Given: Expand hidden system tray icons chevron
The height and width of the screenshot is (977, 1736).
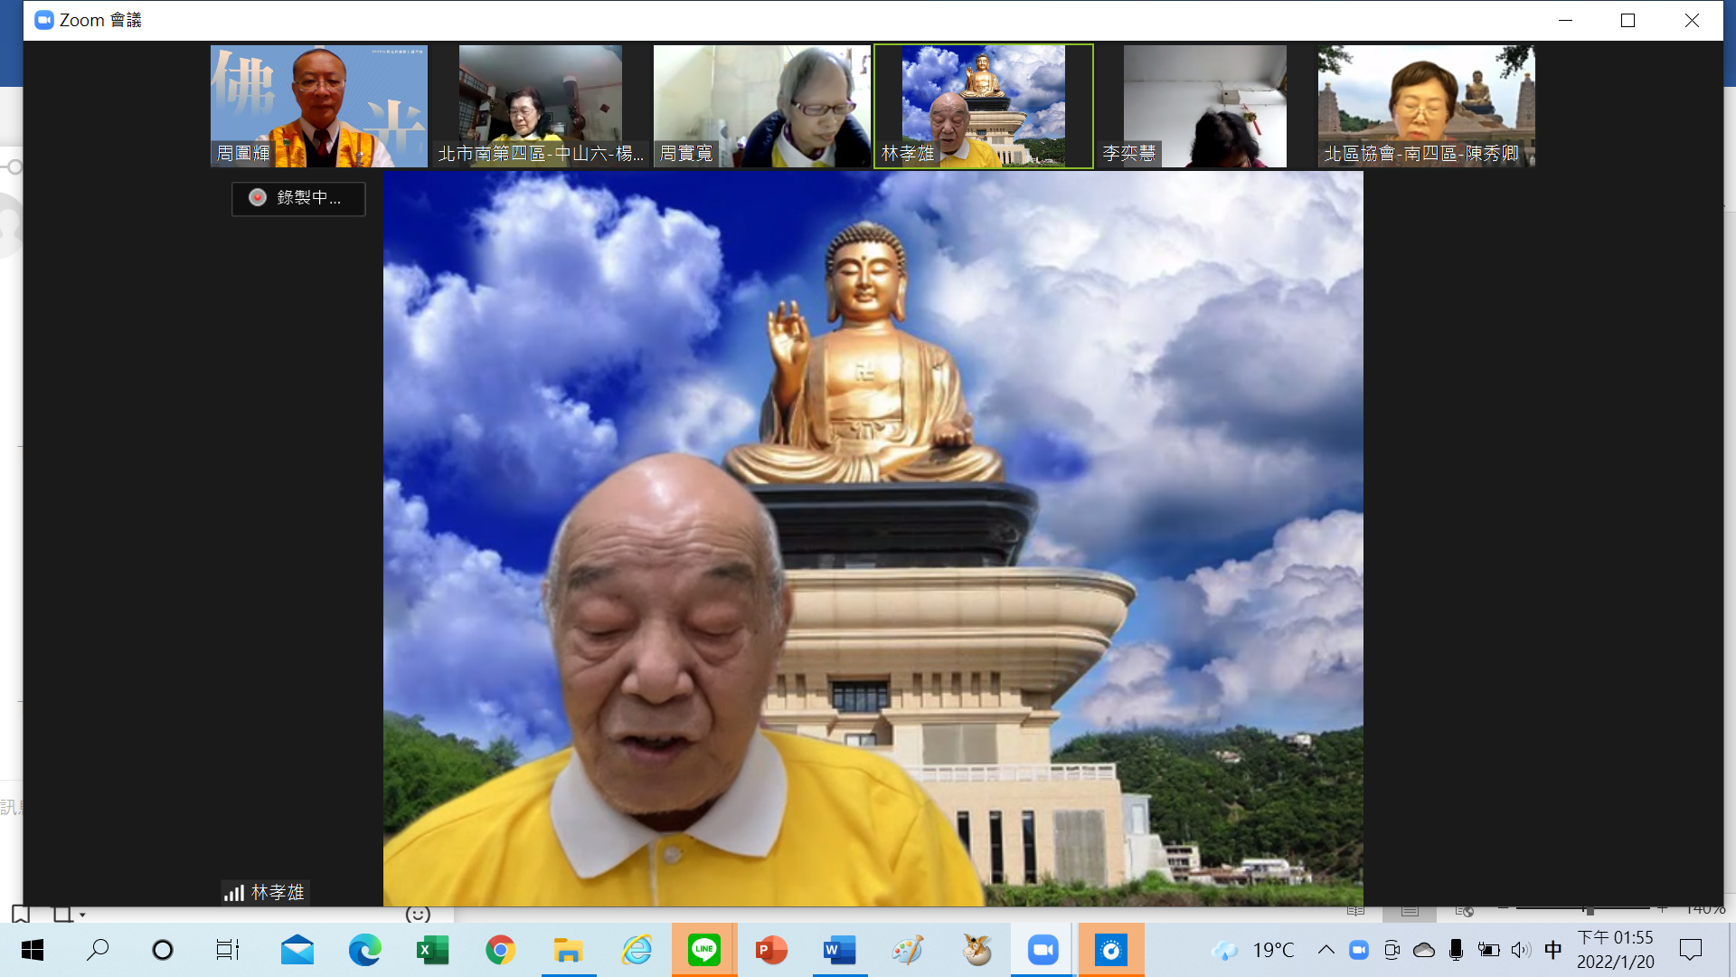Looking at the screenshot, I should tap(1326, 950).
